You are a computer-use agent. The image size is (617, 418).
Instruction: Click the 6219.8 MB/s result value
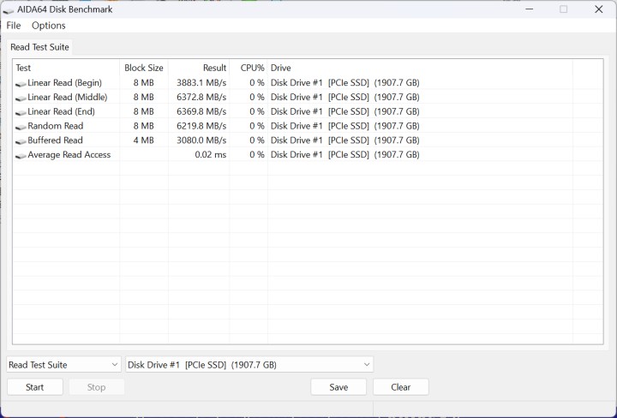[201, 126]
